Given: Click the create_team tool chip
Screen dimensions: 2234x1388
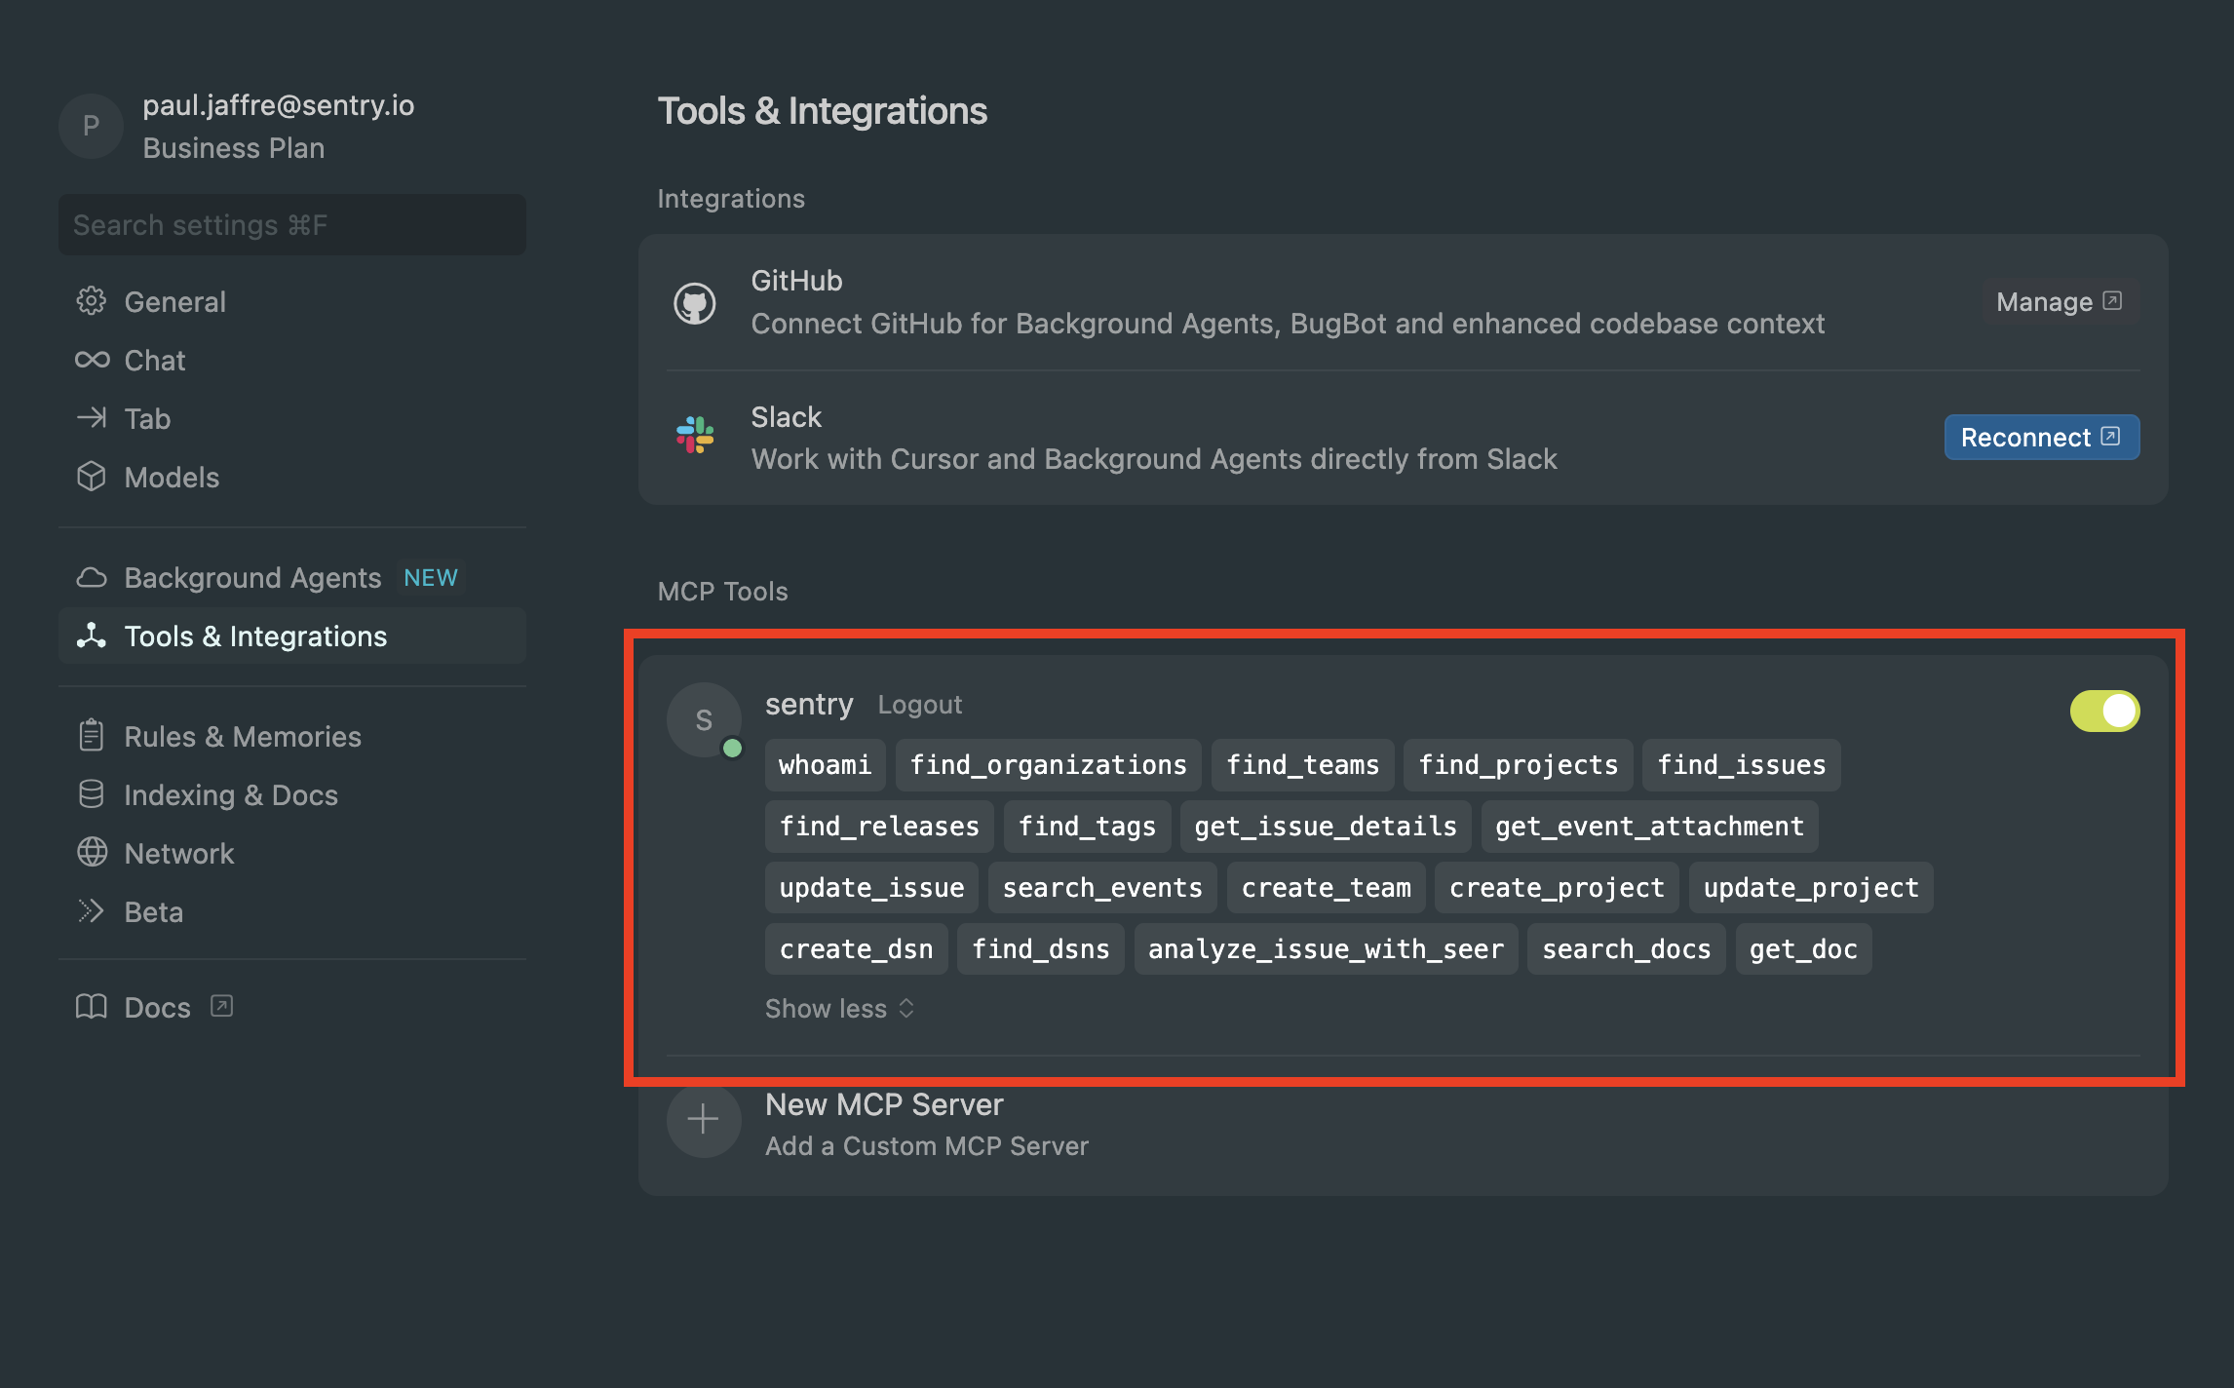Looking at the screenshot, I should pyautogui.click(x=1326, y=887).
